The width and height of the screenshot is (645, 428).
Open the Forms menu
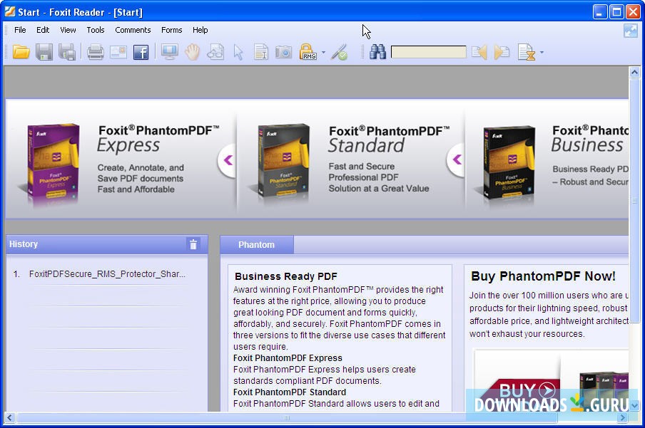click(x=171, y=30)
